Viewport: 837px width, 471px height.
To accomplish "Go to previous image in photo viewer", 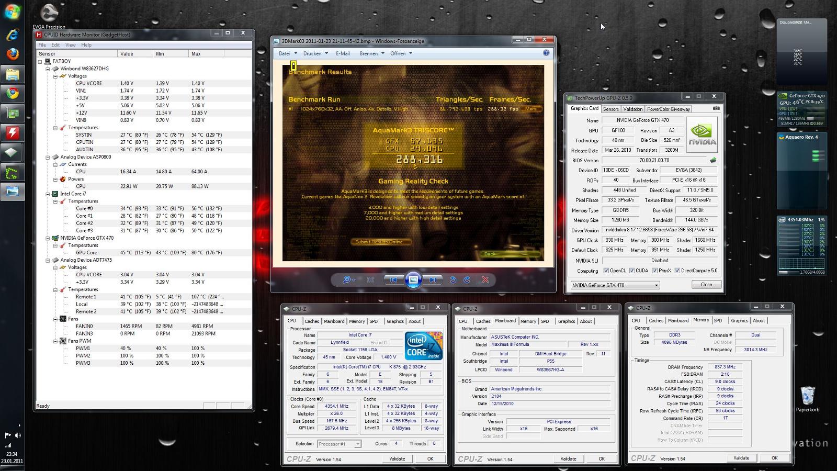I will tap(393, 280).
